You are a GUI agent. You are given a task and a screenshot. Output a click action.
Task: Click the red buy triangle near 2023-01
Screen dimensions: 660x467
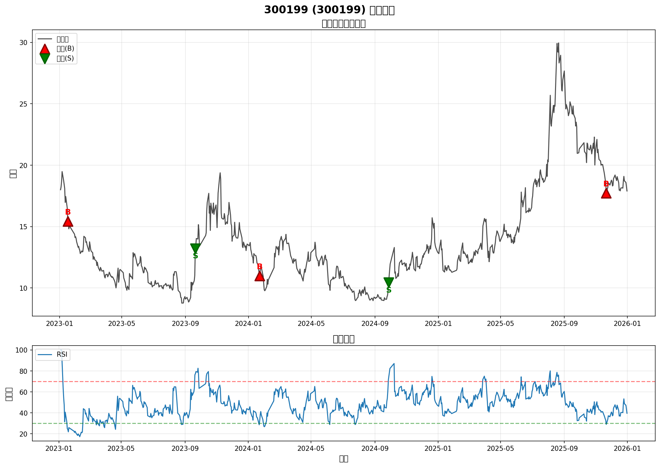click(68, 222)
